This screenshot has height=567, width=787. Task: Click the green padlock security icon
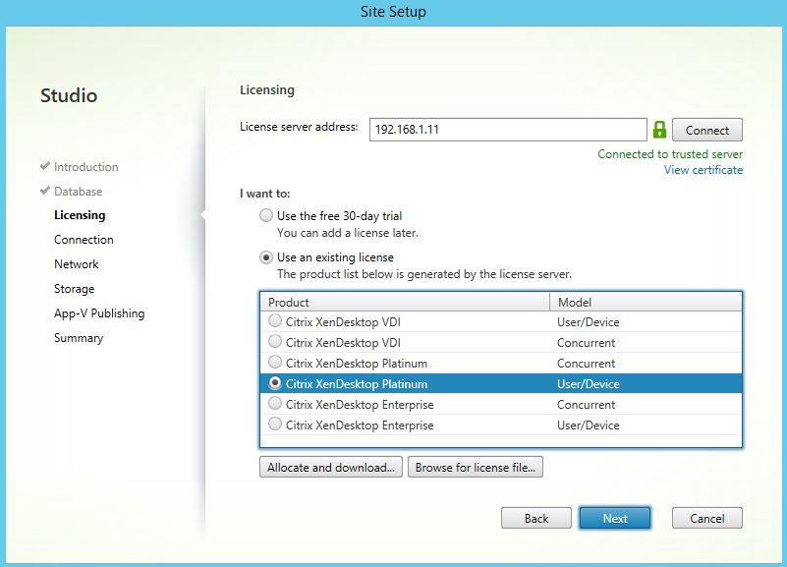[659, 130]
